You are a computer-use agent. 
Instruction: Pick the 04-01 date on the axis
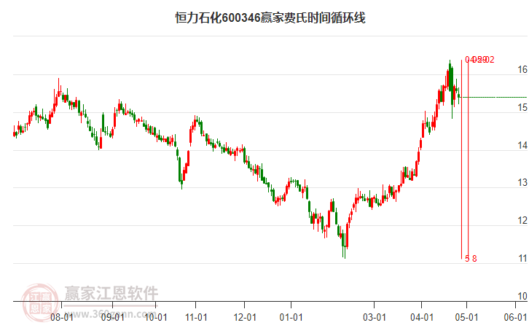click(421, 317)
